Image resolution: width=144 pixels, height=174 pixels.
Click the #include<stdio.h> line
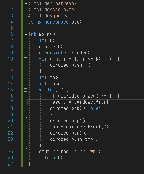[51, 10]
